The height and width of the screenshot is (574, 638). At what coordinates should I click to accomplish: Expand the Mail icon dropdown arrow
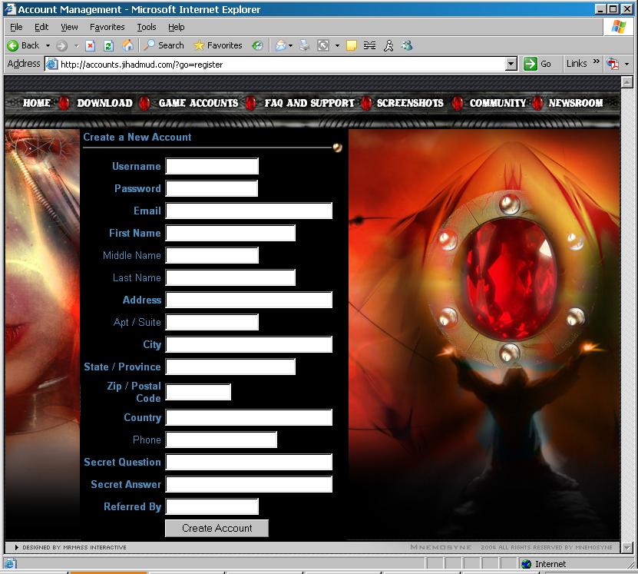[x=290, y=45]
